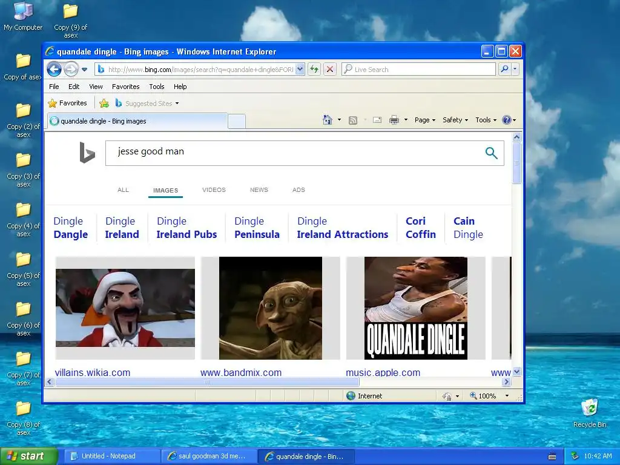Image resolution: width=620 pixels, height=465 pixels.
Task: Open the Page command dropdown
Action: coord(424,120)
